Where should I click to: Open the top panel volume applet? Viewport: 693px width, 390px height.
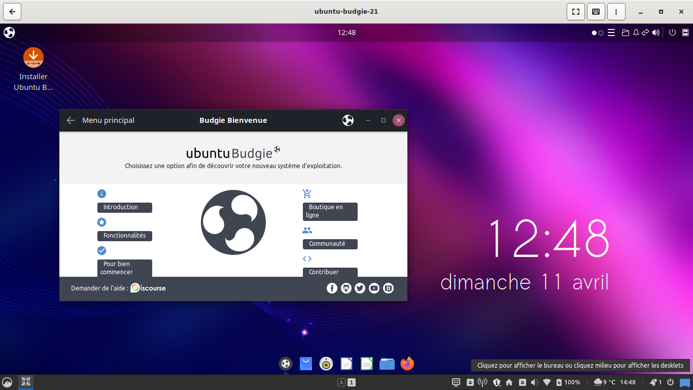[656, 33]
